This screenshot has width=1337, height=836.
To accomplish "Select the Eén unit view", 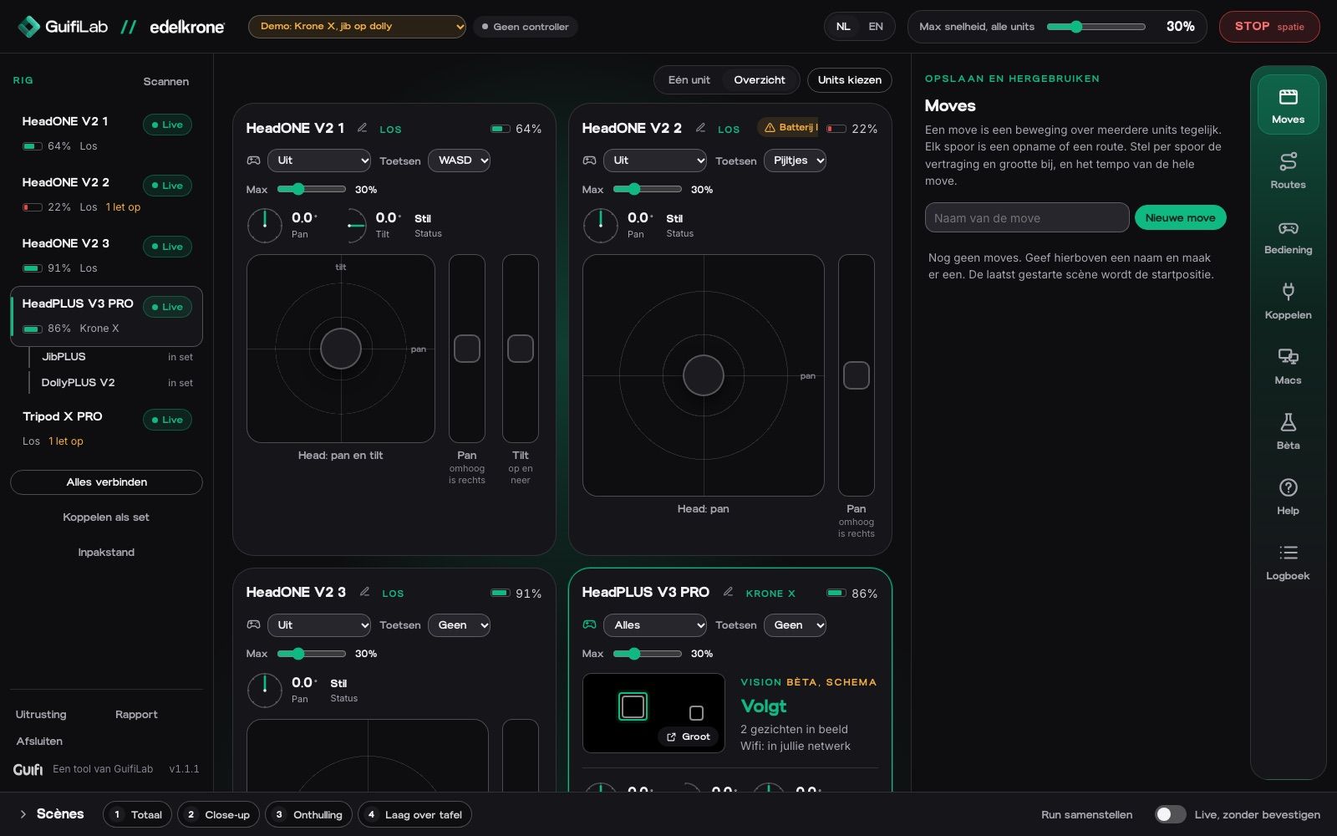I will [x=689, y=80].
